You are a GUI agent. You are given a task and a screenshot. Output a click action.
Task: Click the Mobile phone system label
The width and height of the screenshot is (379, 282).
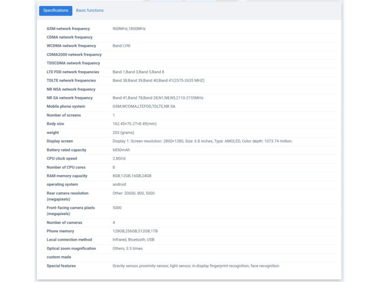pyautogui.click(x=66, y=106)
